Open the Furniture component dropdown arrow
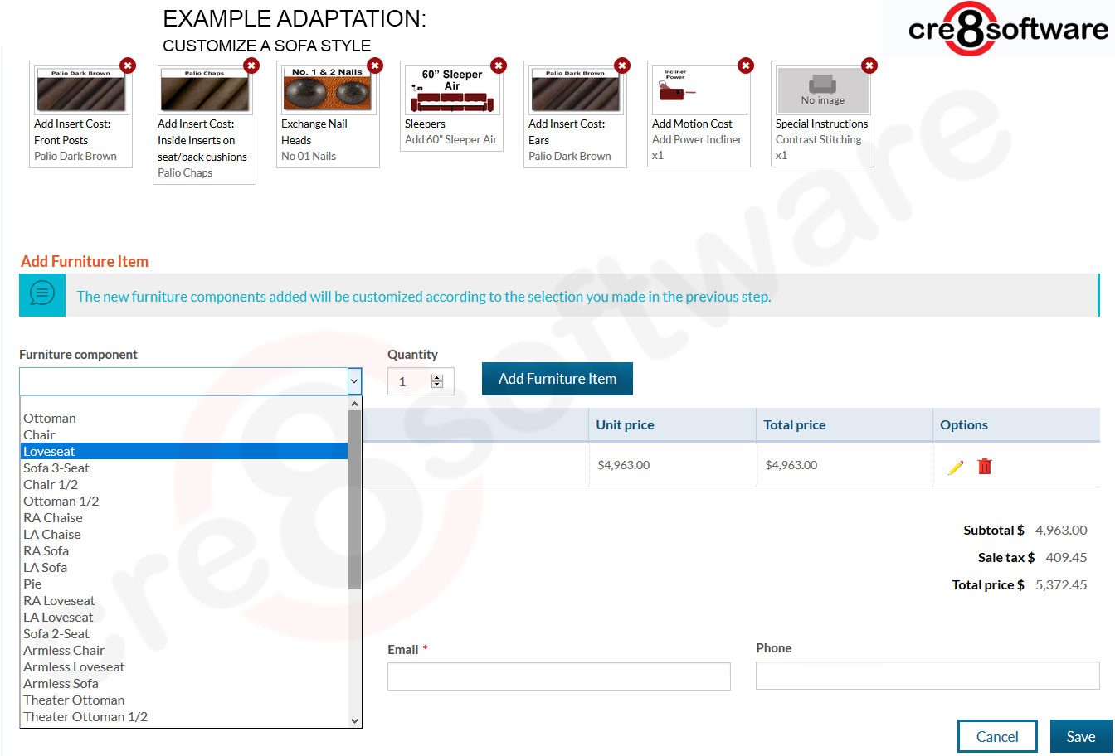 354,381
